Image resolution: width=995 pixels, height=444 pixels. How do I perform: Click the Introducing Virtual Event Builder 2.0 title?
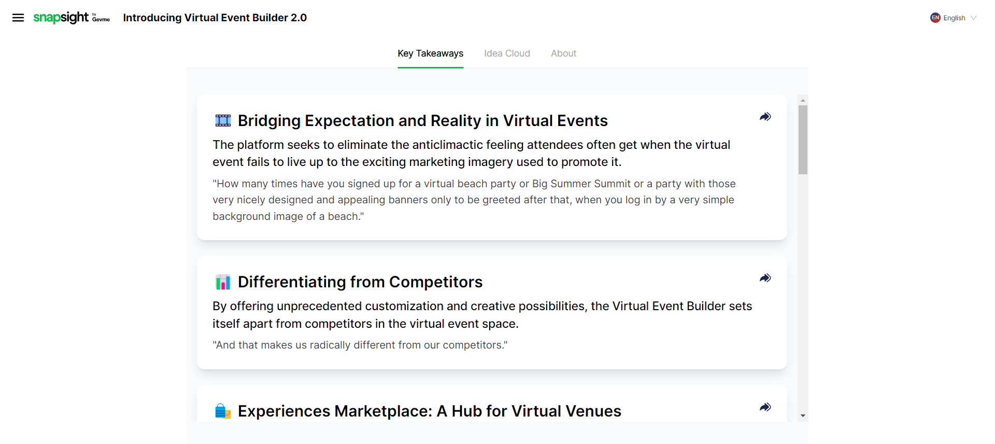tap(215, 18)
